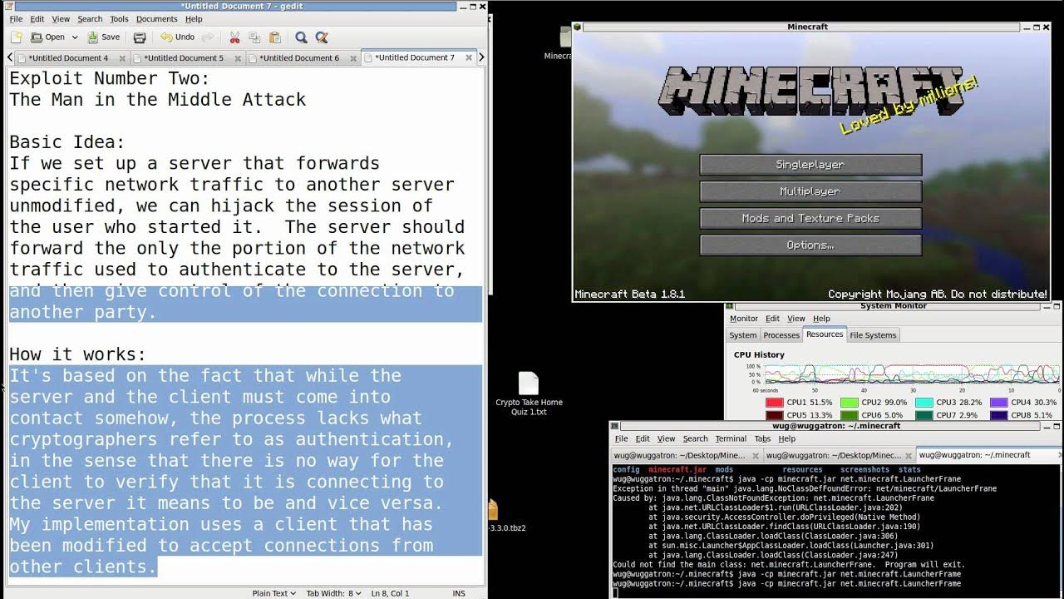
Task: Switch to System tab in System Monitor
Action: coord(743,335)
